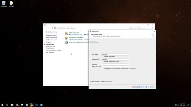
Task: Click the User Accounts category icon
Action: pyautogui.click(x=66, y=34)
